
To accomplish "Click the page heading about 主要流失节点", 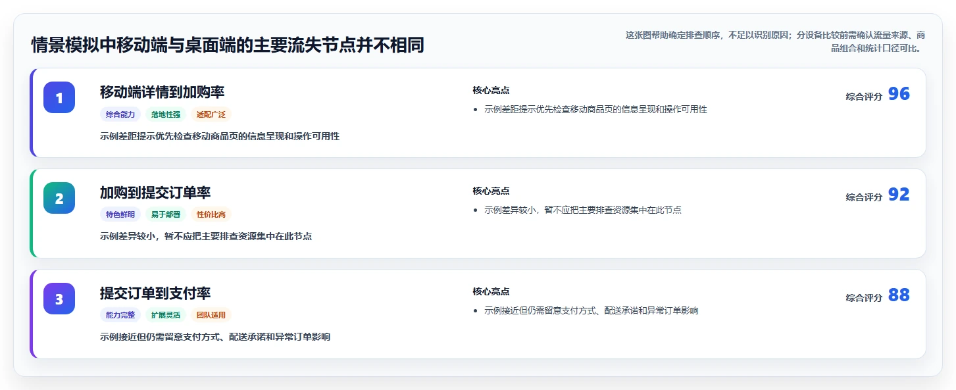I will [x=228, y=45].
